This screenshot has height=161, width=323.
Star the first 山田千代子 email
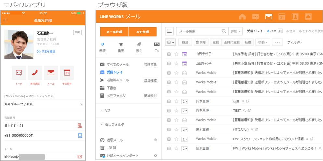[x=176, y=54]
